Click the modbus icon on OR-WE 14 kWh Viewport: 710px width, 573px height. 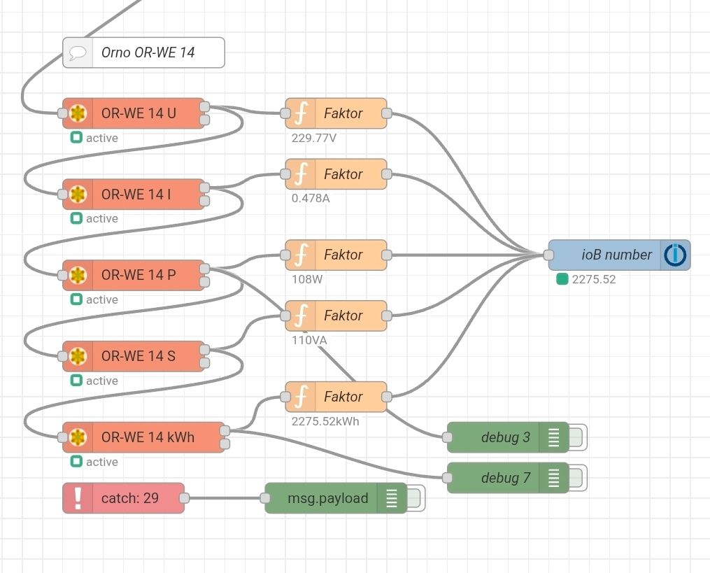(78, 437)
